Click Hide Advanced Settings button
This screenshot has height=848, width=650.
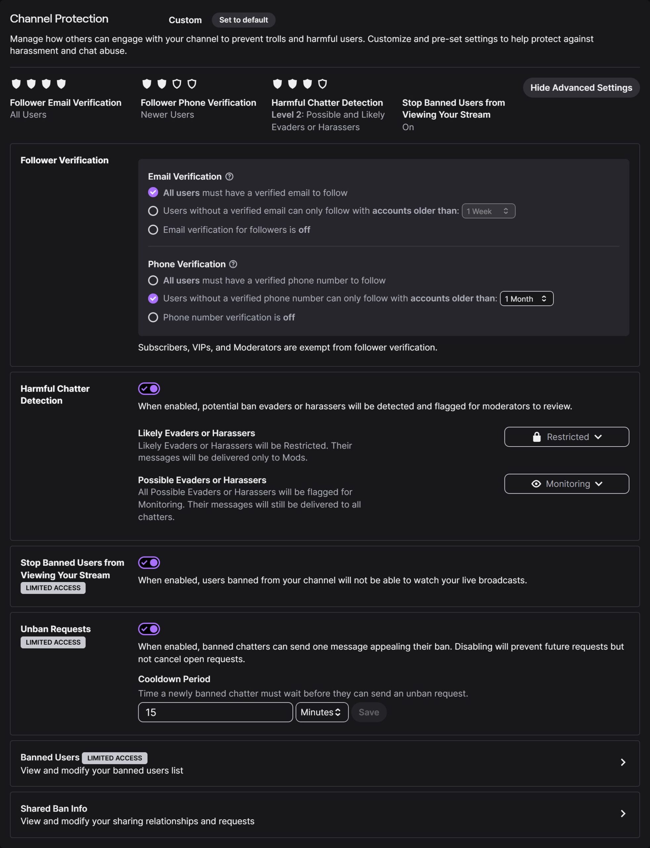581,87
